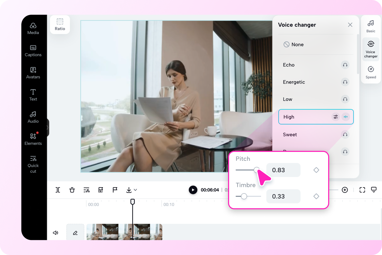Expand the export options chevron

[x=136, y=190]
